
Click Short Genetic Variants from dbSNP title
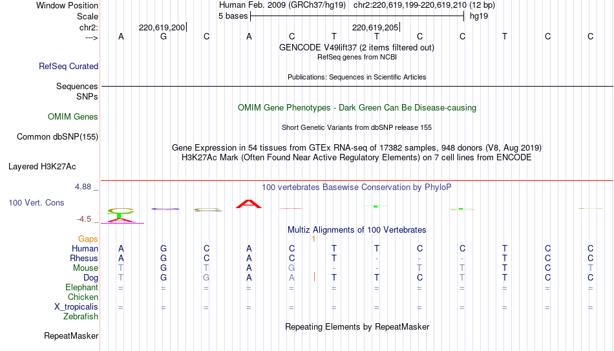(x=357, y=128)
